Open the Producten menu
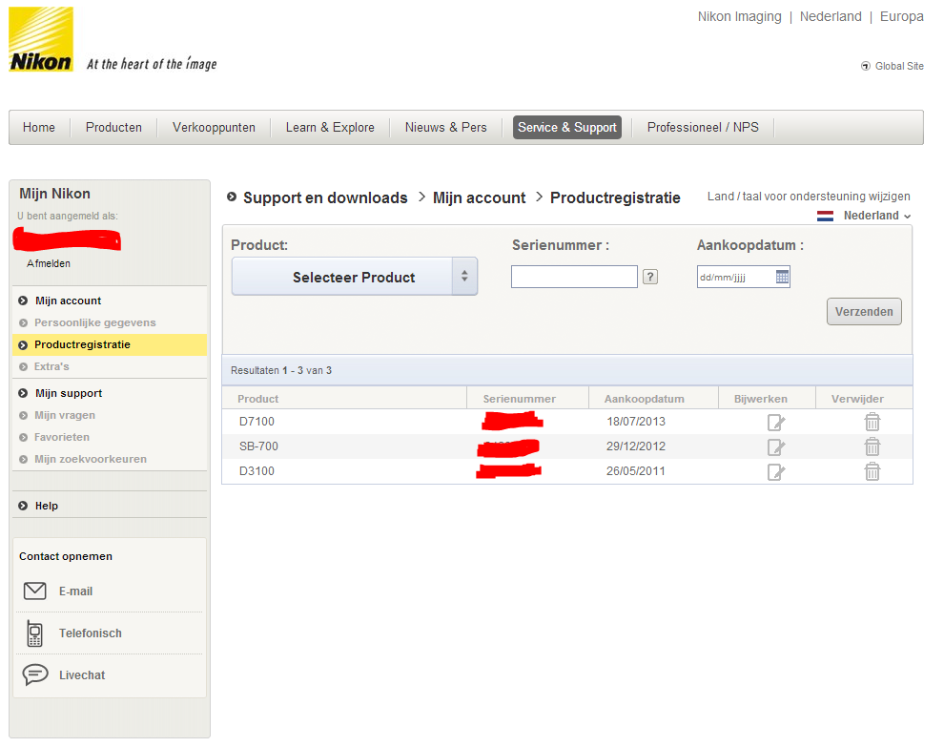The width and height of the screenshot is (944, 747). (113, 127)
